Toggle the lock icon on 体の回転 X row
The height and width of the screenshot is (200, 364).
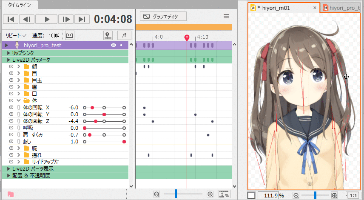pos(18,108)
